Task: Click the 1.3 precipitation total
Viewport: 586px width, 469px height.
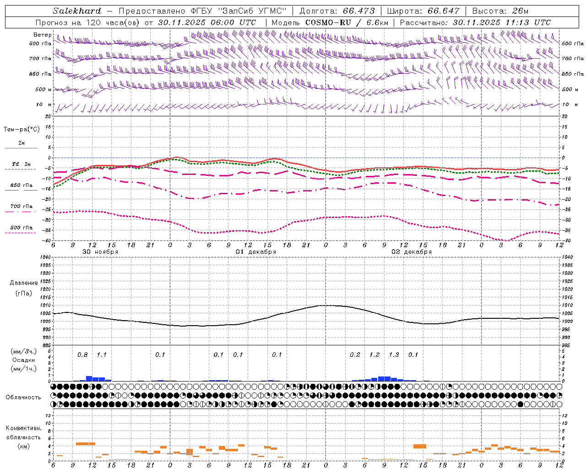Action: 394,354
